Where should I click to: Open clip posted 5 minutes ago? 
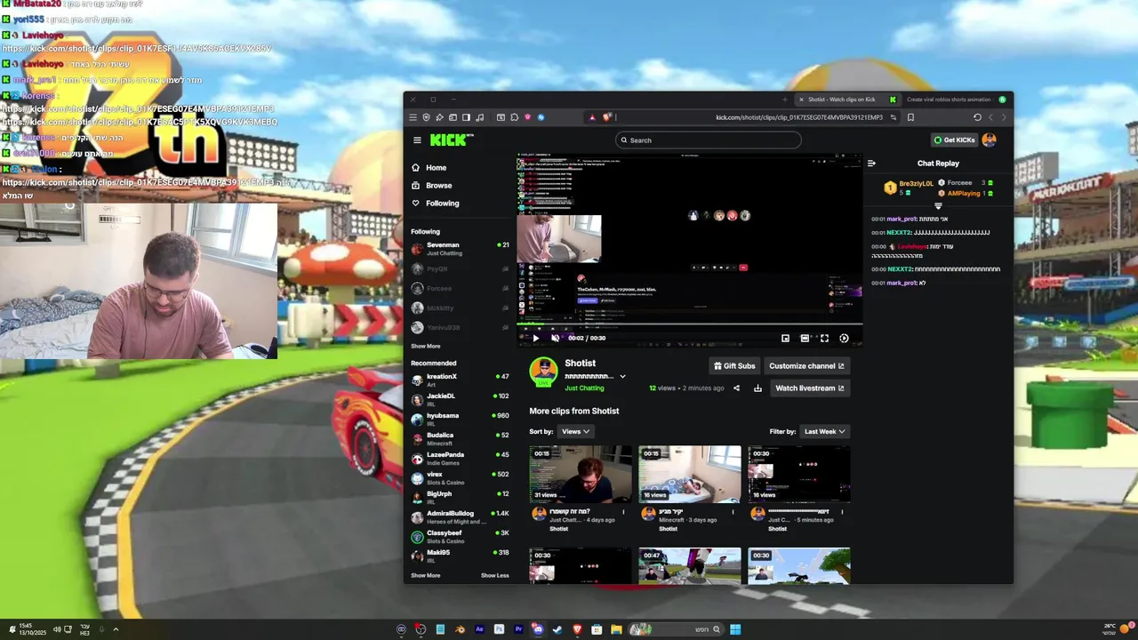(798, 474)
